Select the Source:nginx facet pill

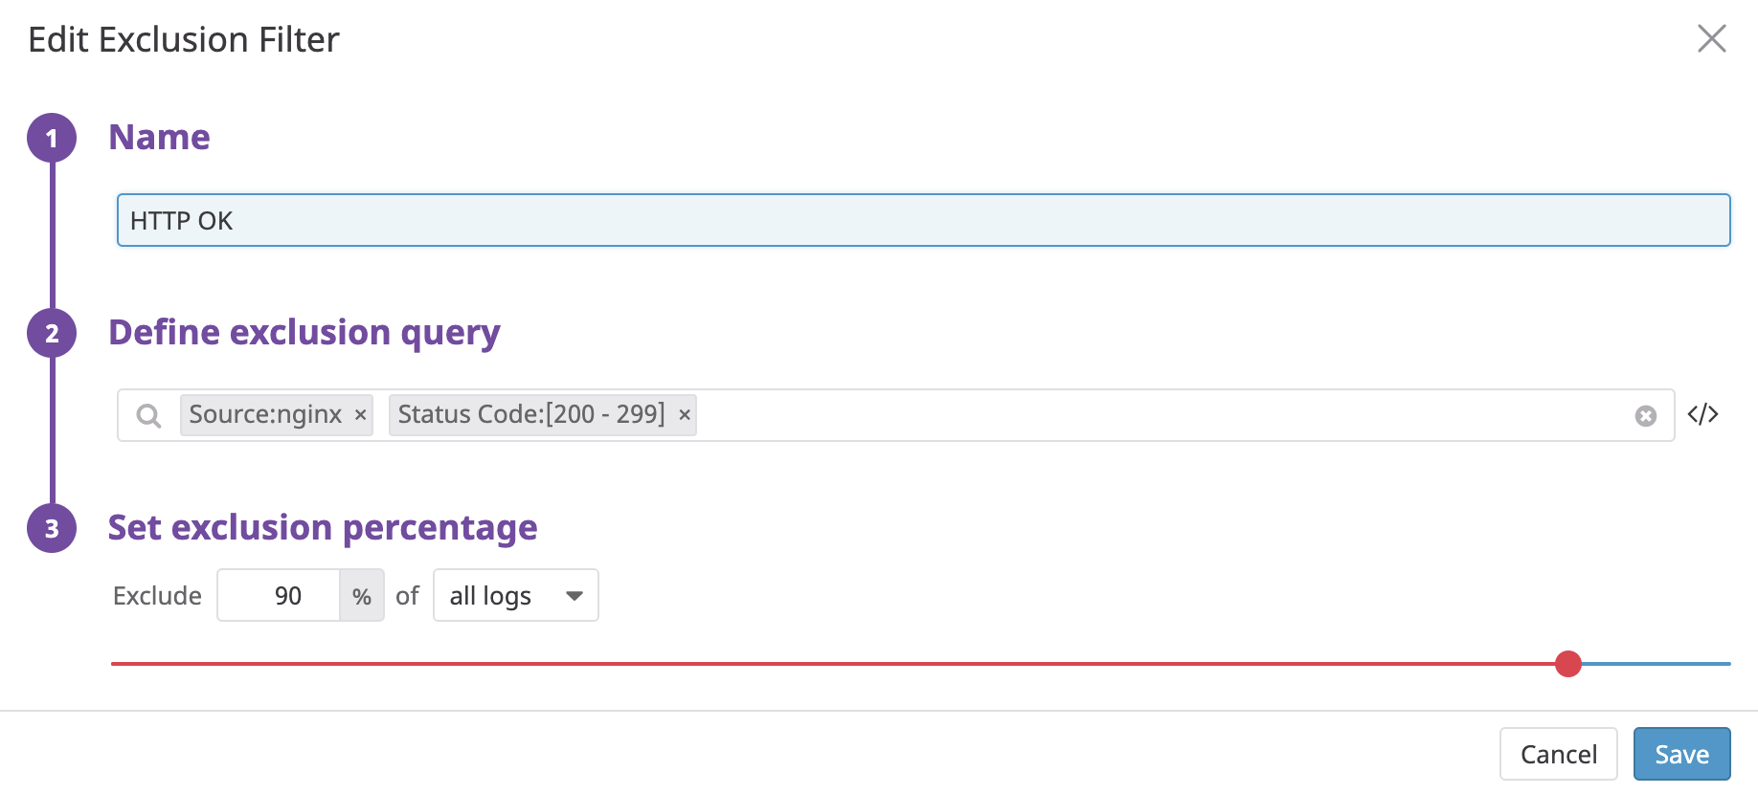pos(264,415)
